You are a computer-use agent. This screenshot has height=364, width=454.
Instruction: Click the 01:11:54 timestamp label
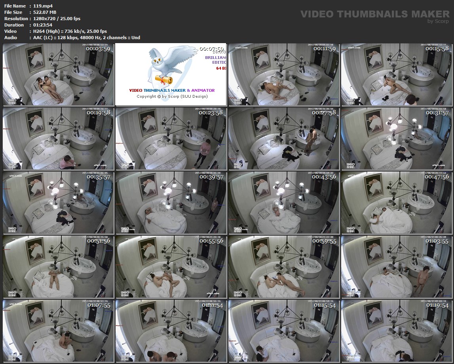(212, 305)
